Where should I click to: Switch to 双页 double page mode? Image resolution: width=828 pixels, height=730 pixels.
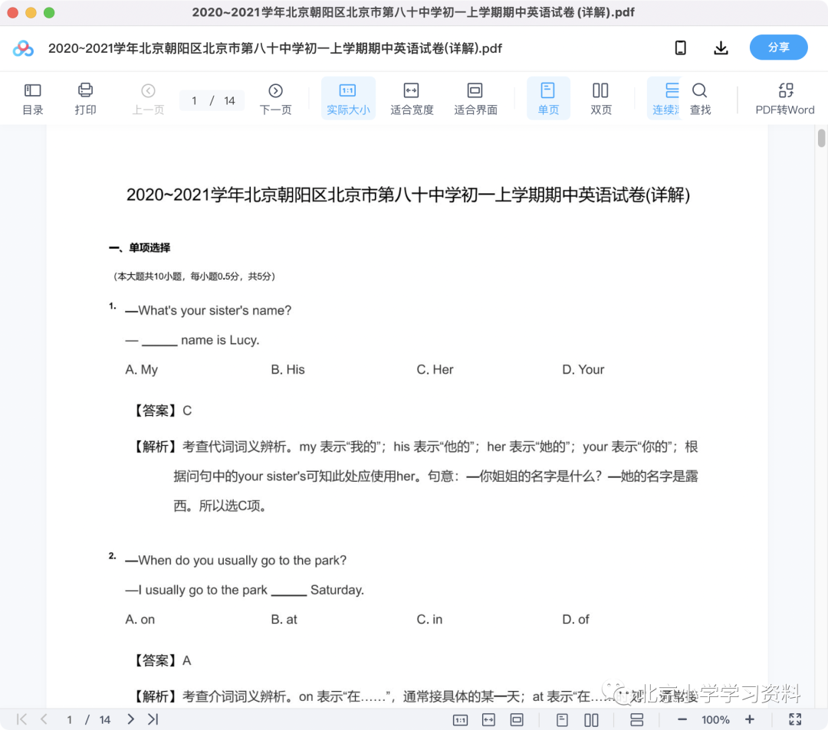coord(601,99)
